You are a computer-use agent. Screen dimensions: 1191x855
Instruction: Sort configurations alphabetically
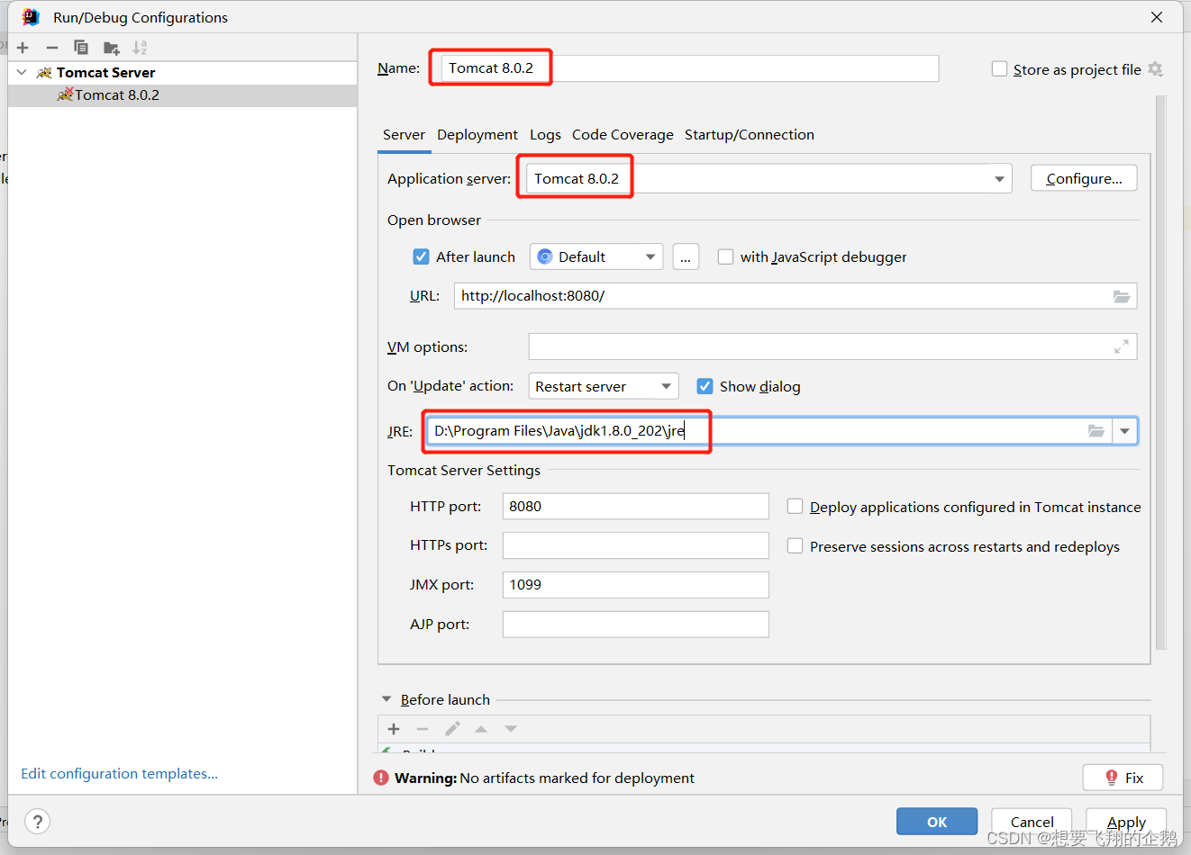tap(140, 48)
